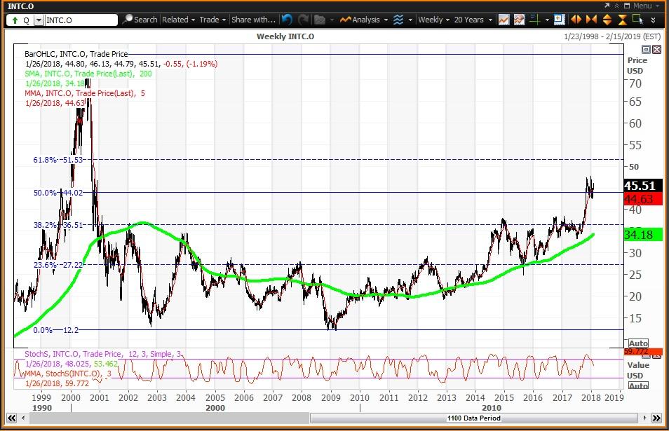Open the 20 Years range dropdown
This screenshot has width=669, height=431.
click(x=473, y=20)
